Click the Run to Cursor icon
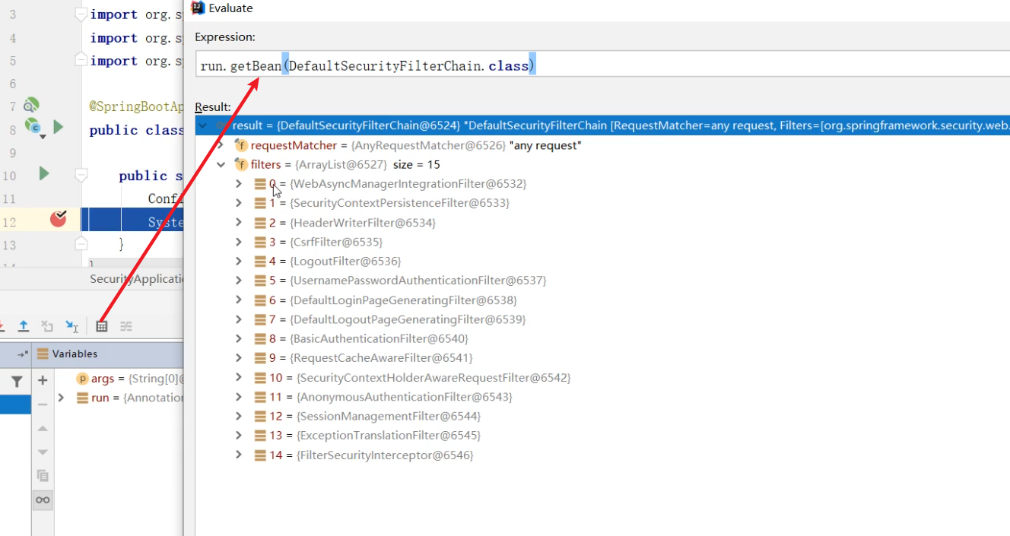Screen dimensions: 1010x536 coord(71,326)
